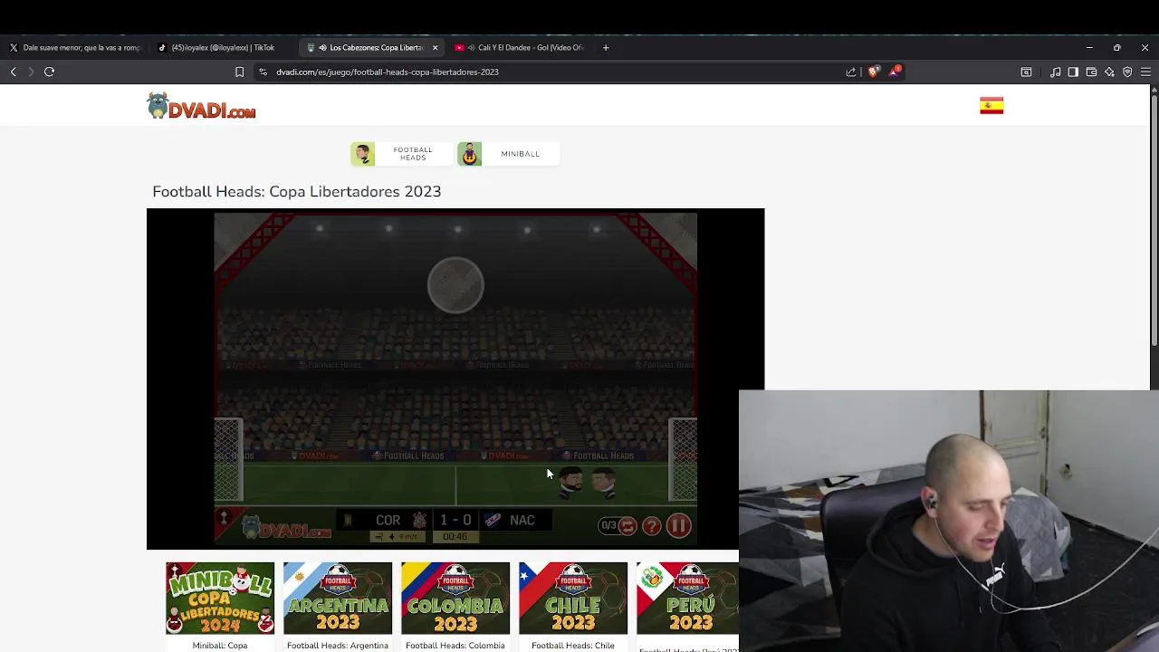Click the 1 - 0 score display
This screenshot has height=652, width=1159.
click(455, 520)
